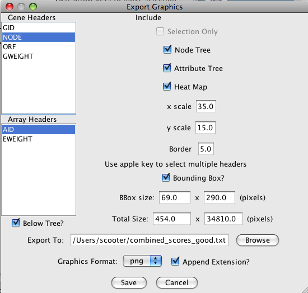Toggle Append Extension checkbox
Screen dimensions: 308x293
(x=175, y=262)
